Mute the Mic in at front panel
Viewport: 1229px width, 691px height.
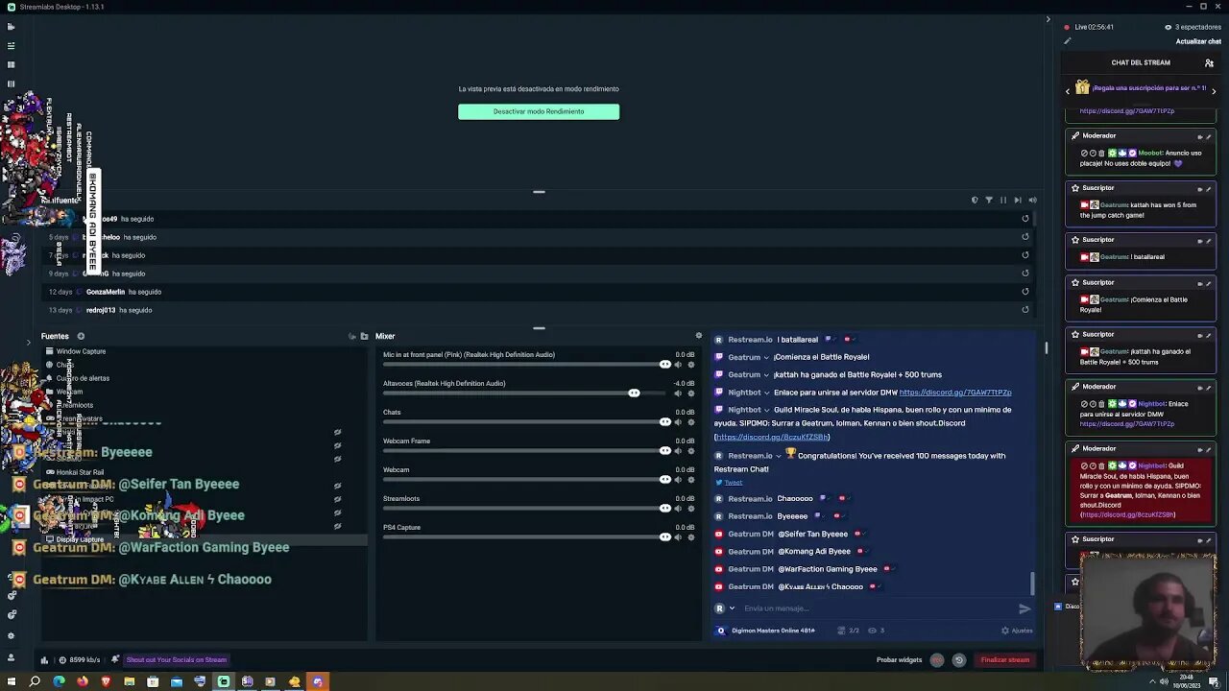tap(678, 365)
